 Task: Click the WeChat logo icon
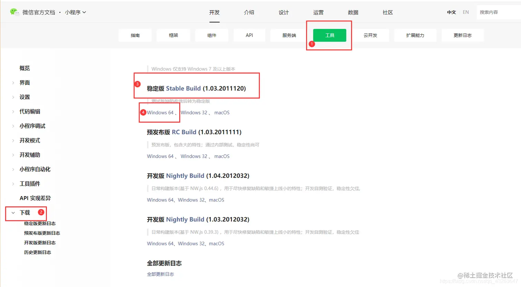pyautogui.click(x=14, y=12)
